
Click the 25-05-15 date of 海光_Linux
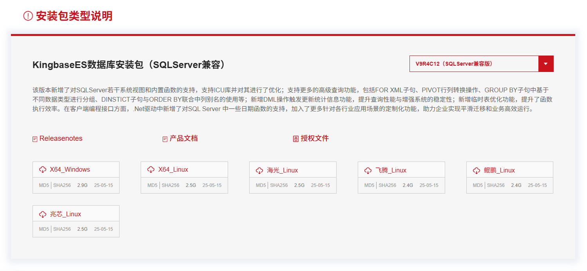(321, 185)
